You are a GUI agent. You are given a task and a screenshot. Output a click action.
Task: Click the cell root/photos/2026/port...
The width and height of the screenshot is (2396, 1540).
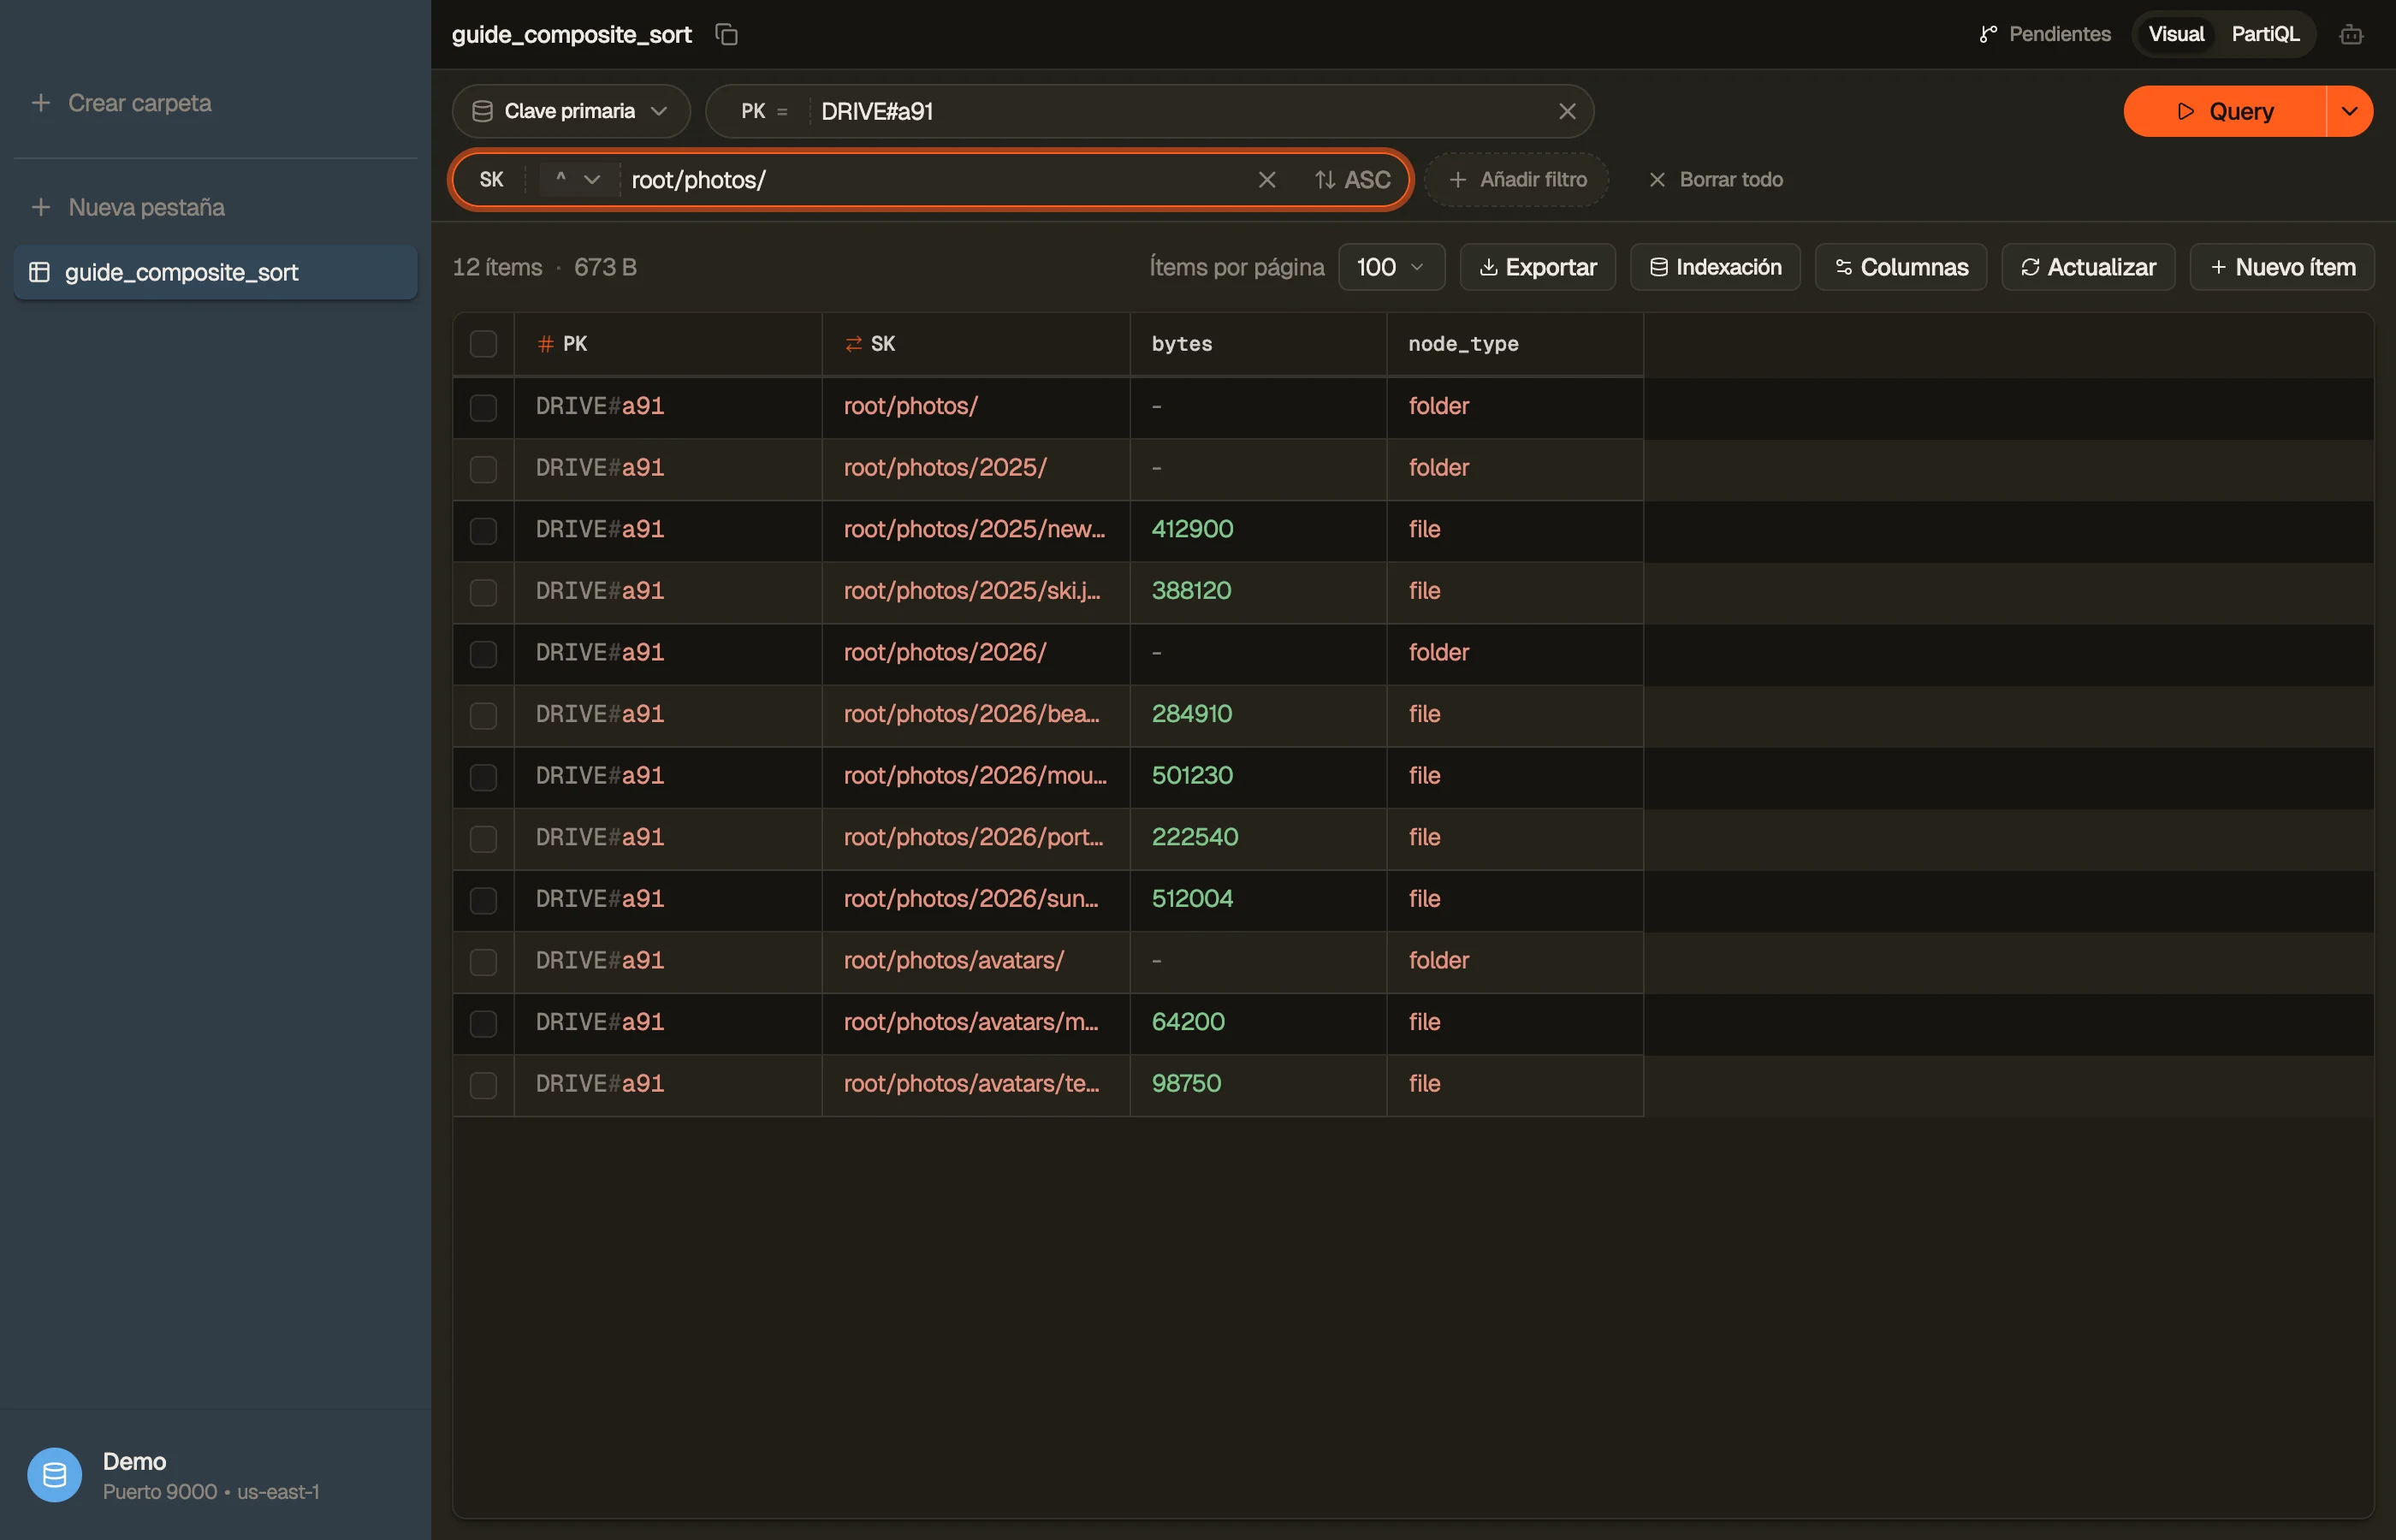pyautogui.click(x=976, y=838)
